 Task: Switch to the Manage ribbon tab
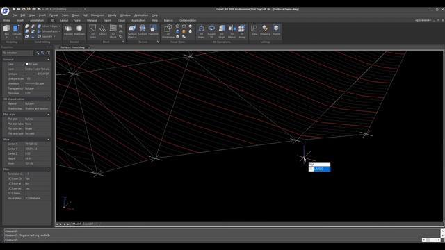[x=92, y=20]
